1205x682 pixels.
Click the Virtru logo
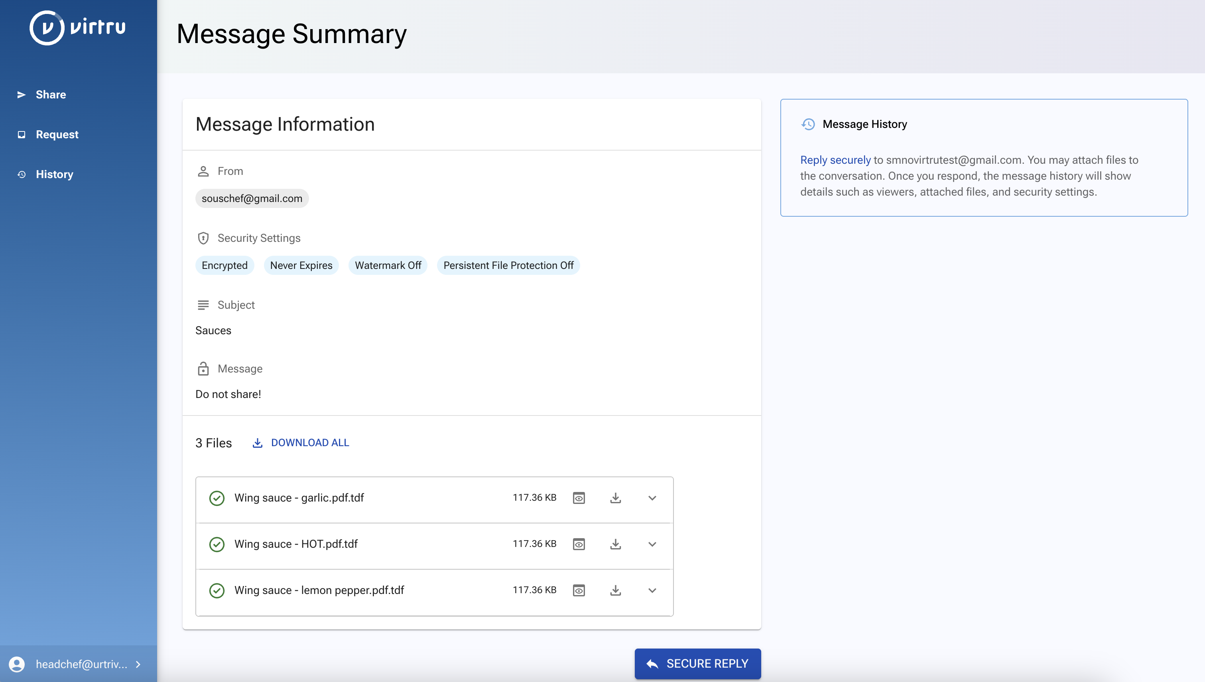[x=78, y=27]
